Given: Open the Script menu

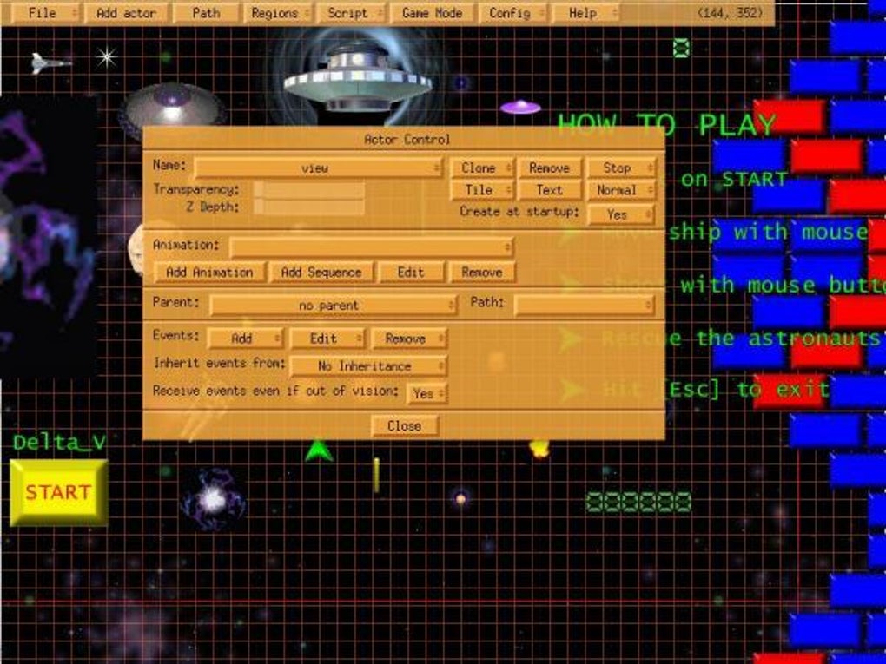Looking at the screenshot, I should [x=351, y=12].
